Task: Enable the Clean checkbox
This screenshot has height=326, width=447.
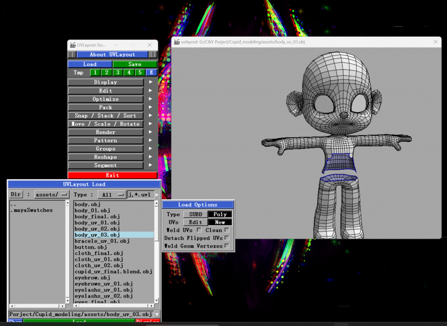Action: coord(227,230)
